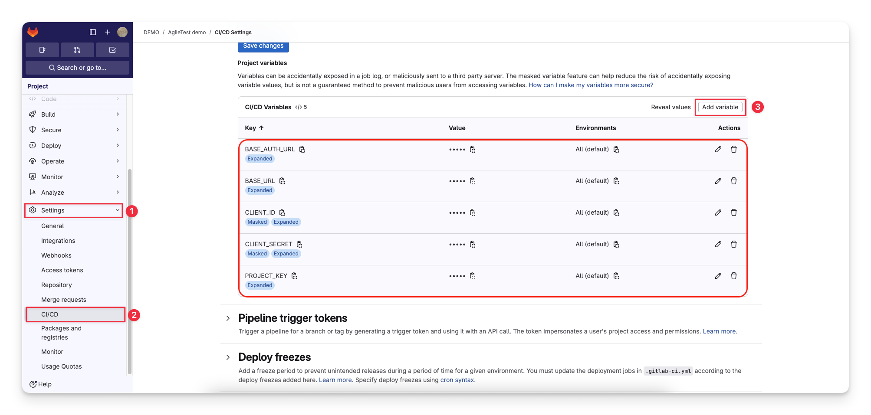Expand the Pipeline trigger tokens section
The image size is (871, 415).
point(228,318)
